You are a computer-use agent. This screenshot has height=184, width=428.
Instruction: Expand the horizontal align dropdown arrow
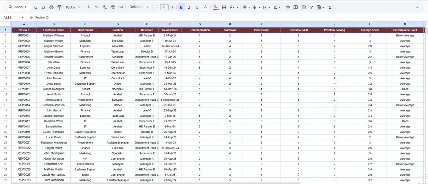pos(250,7)
